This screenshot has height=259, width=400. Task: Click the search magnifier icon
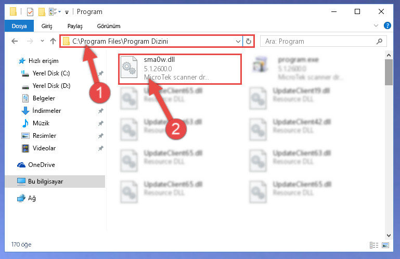(x=379, y=41)
